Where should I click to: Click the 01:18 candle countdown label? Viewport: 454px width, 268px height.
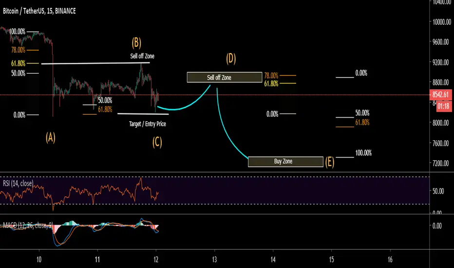(443, 106)
